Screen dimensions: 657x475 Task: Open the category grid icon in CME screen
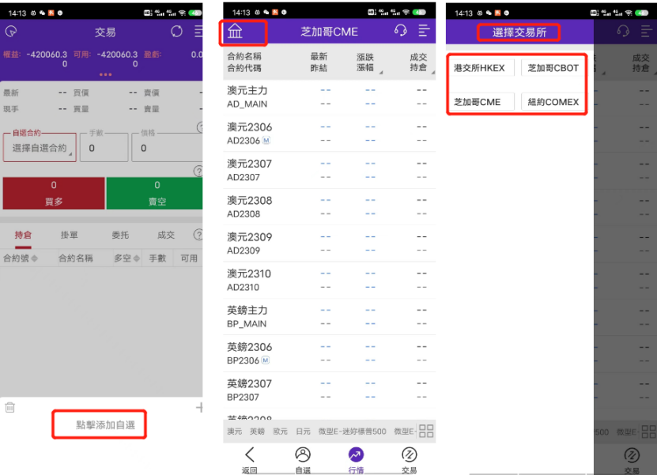[x=426, y=431]
